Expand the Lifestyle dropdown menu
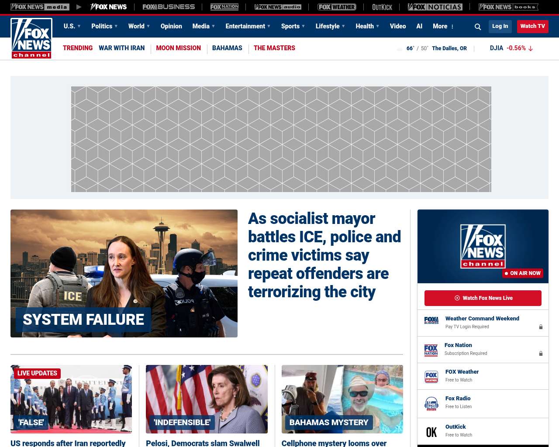This screenshot has width=559, height=447. click(330, 26)
